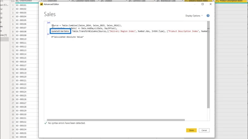Click the 'UpdateOrderDate' step name in code
Viewport: 248px width, 139px height.
coord(60,31)
